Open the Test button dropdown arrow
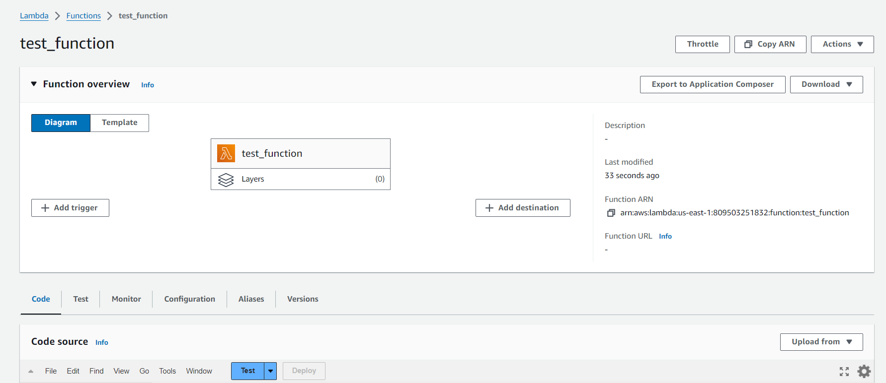This screenshot has width=886, height=383. 270,371
